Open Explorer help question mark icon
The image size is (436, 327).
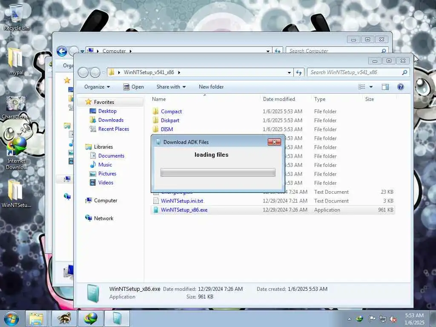tap(400, 87)
